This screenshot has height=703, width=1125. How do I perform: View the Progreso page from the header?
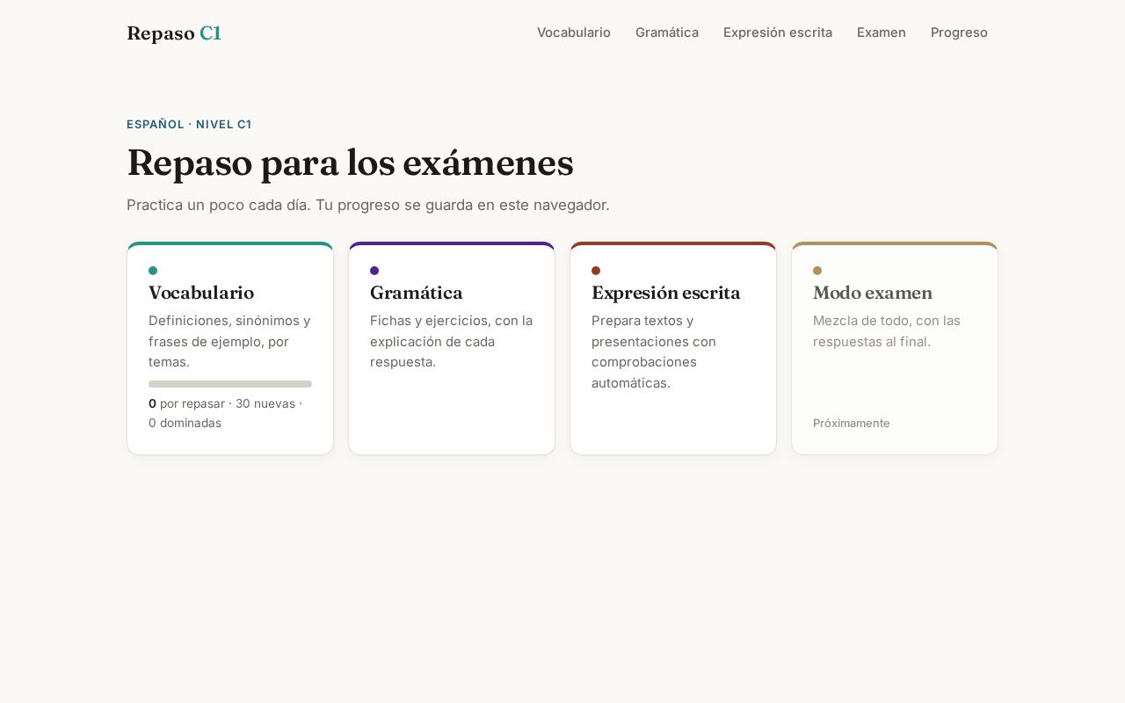[x=959, y=33]
